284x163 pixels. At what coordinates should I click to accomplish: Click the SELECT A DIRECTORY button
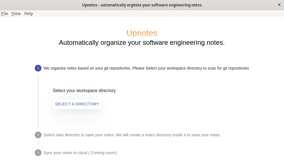[x=77, y=104]
